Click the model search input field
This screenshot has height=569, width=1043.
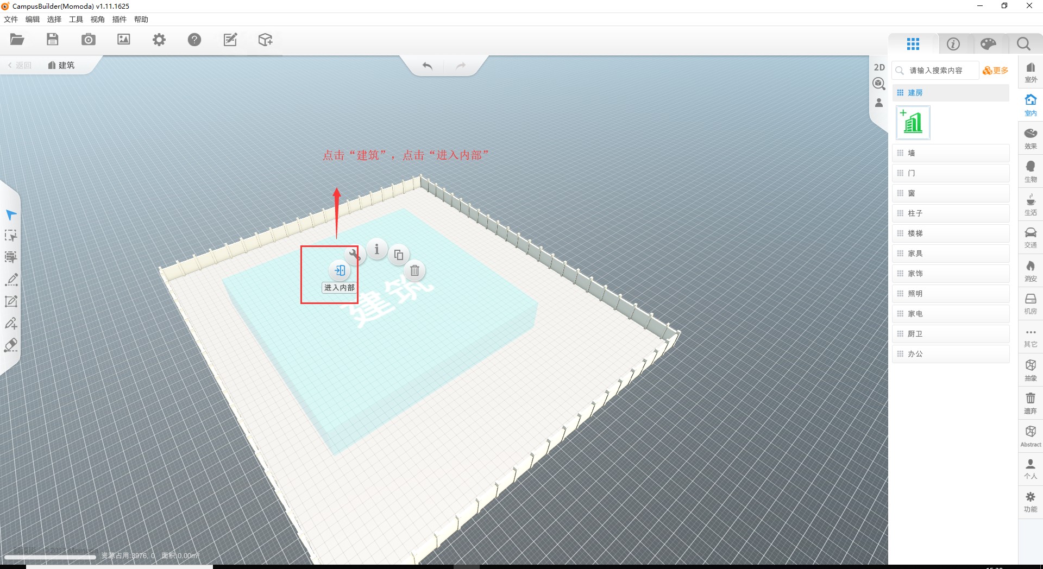[x=936, y=71]
